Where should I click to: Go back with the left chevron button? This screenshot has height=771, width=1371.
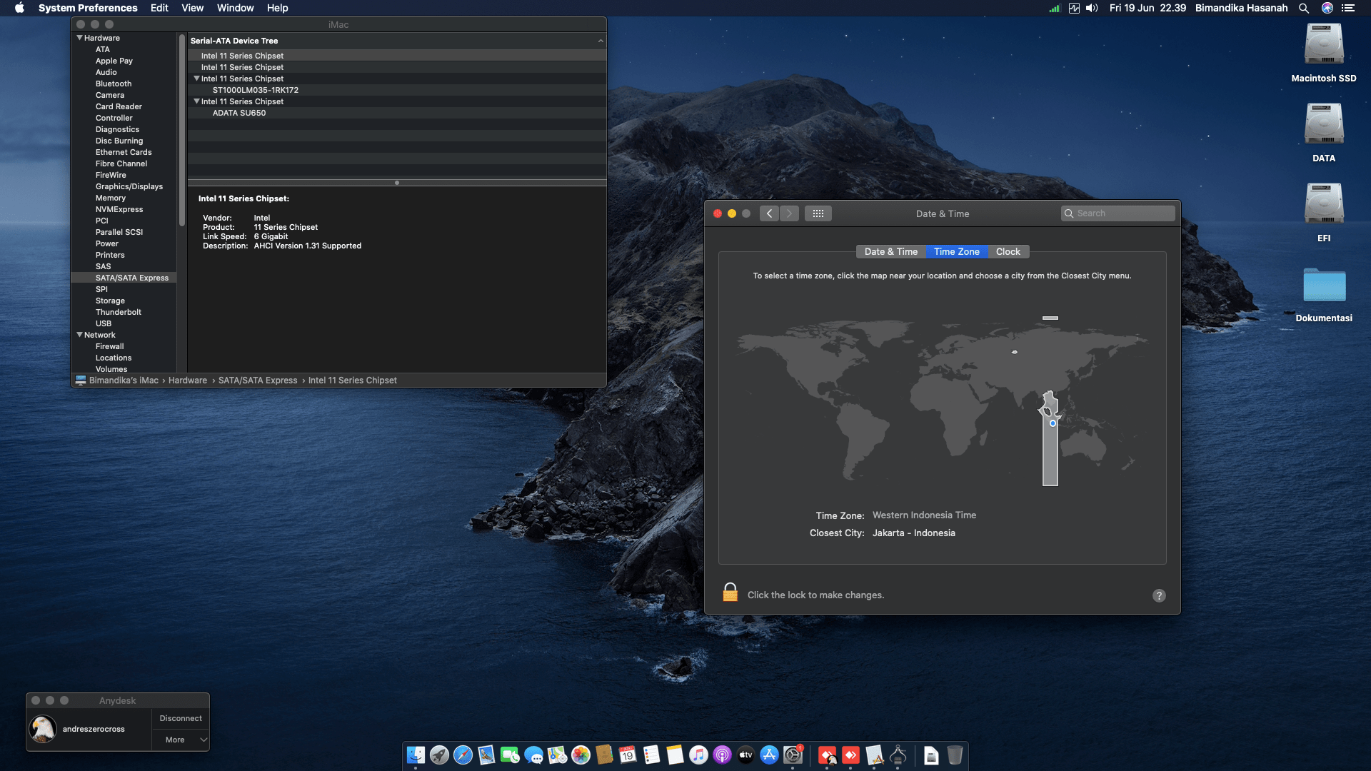pos(769,213)
